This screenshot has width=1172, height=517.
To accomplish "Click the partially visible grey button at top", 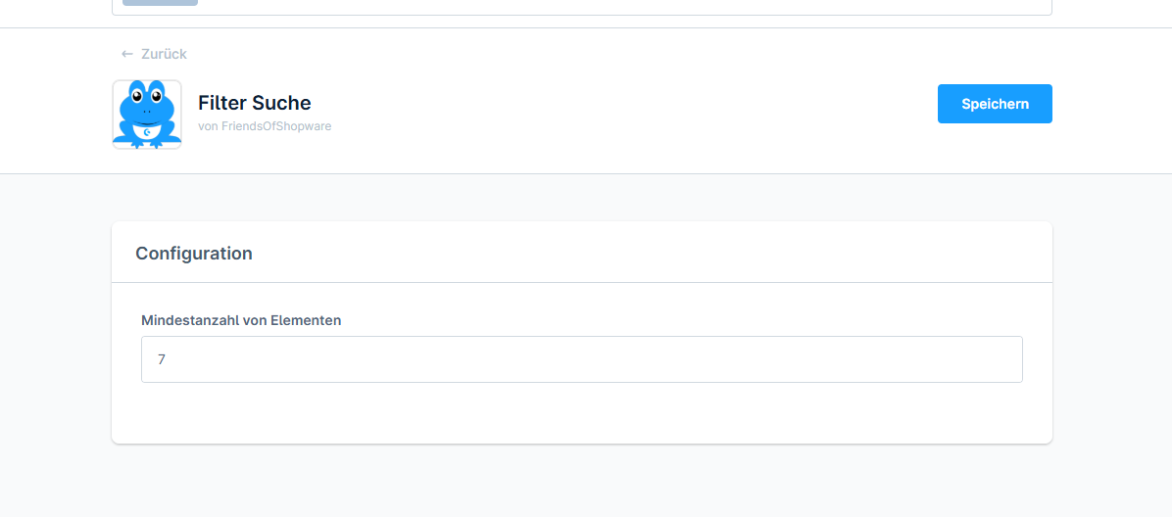I will click(x=160, y=3).
